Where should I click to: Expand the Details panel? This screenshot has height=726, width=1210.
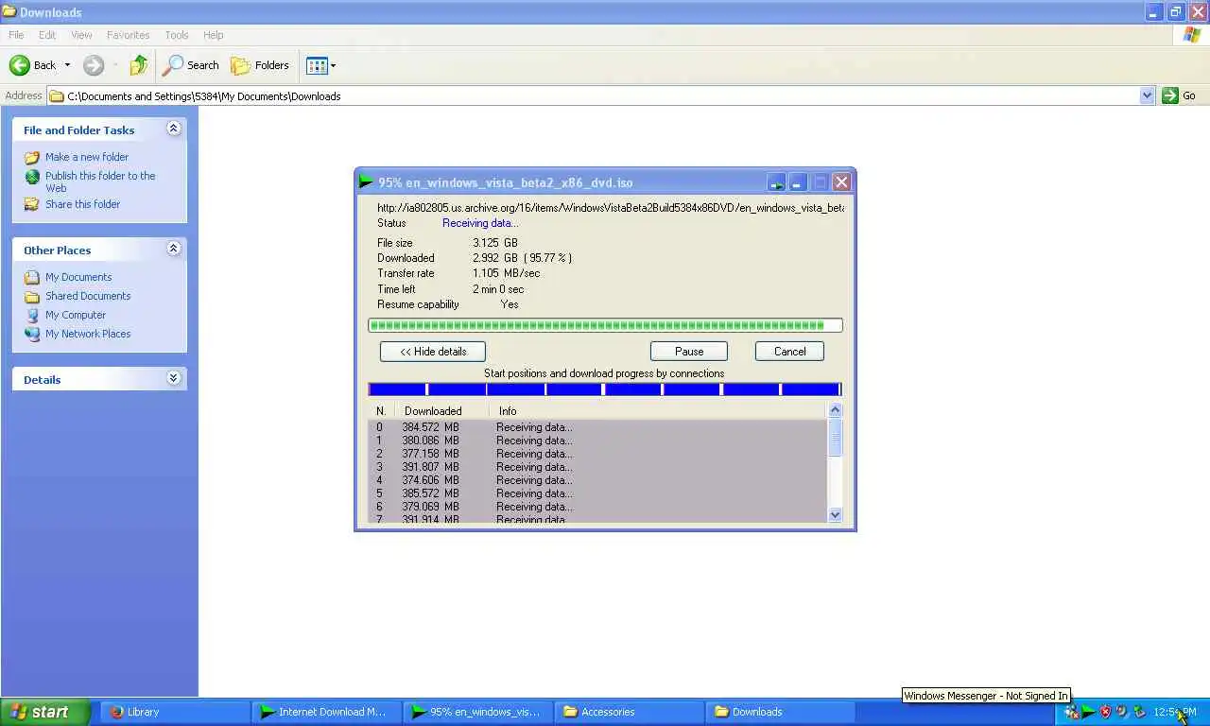tap(173, 378)
